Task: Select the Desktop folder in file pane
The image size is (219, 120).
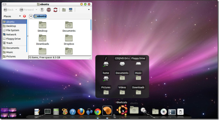Action: (43, 27)
